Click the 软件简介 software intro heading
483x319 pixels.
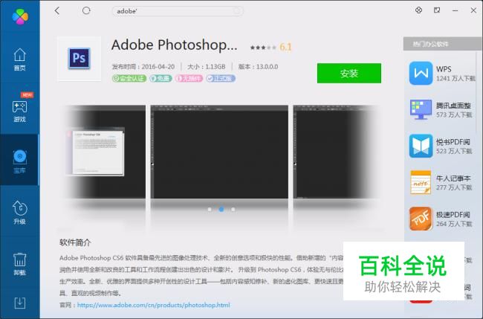(75, 242)
